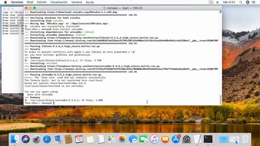This screenshot has width=260, height=146.
Task: Open the Shell menu
Action: pos(30,2)
